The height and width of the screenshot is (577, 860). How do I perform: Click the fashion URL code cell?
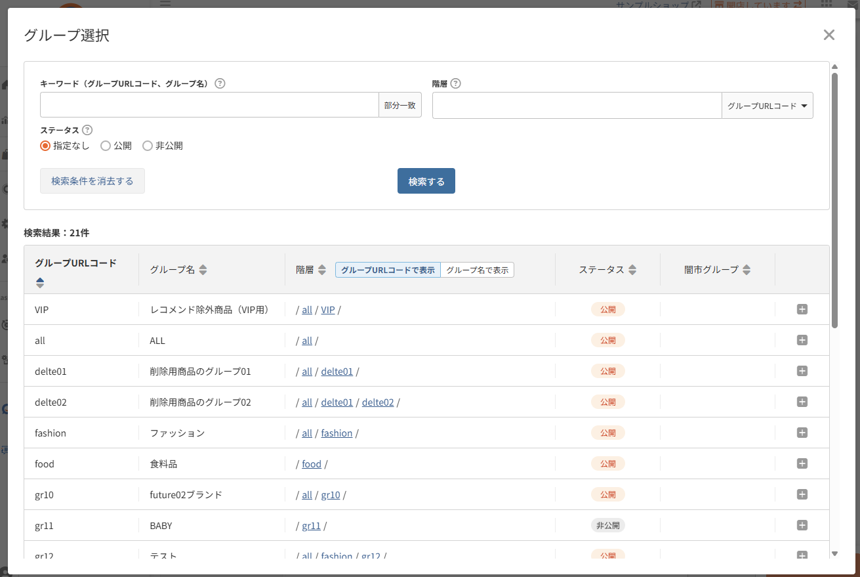pos(51,433)
